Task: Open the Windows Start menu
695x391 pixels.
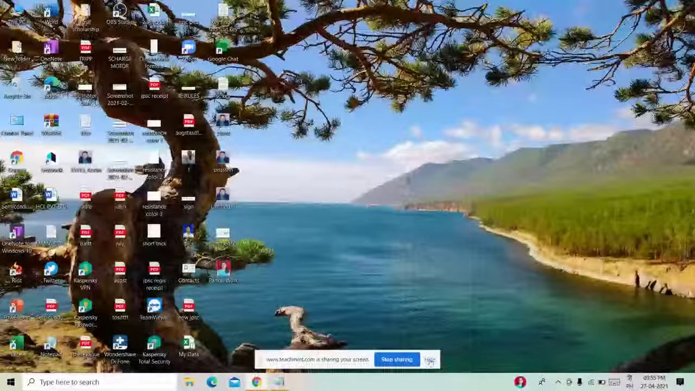Action: pyautogui.click(x=11, y=382)
